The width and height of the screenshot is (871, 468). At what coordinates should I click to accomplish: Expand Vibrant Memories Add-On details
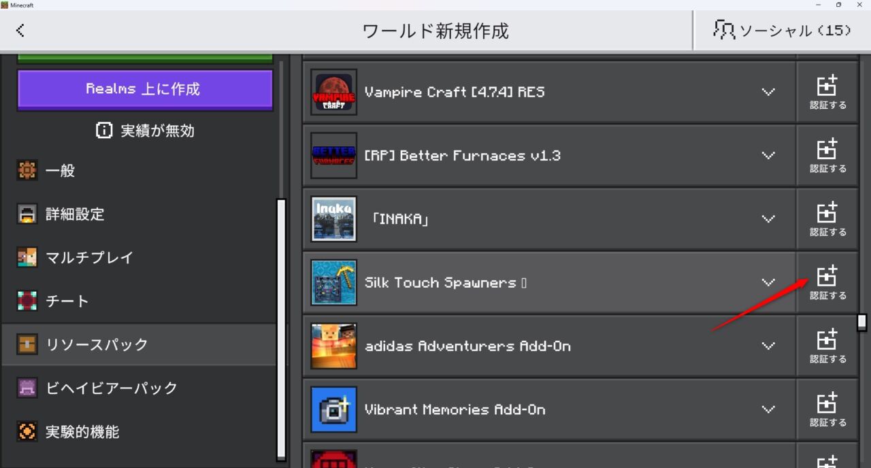(768, 409)
